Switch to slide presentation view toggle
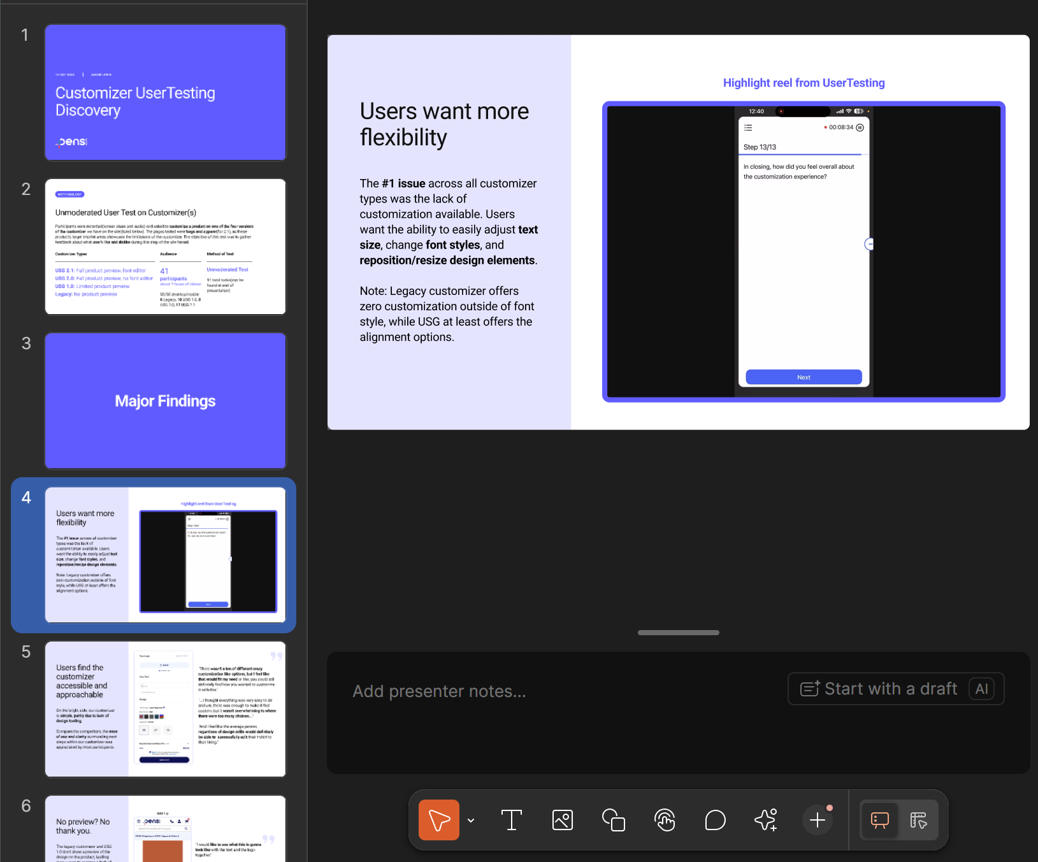The width and height of the screenshot is (1038, 862). [879, 820]
